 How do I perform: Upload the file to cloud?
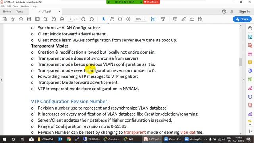click(x=21, y=19)
